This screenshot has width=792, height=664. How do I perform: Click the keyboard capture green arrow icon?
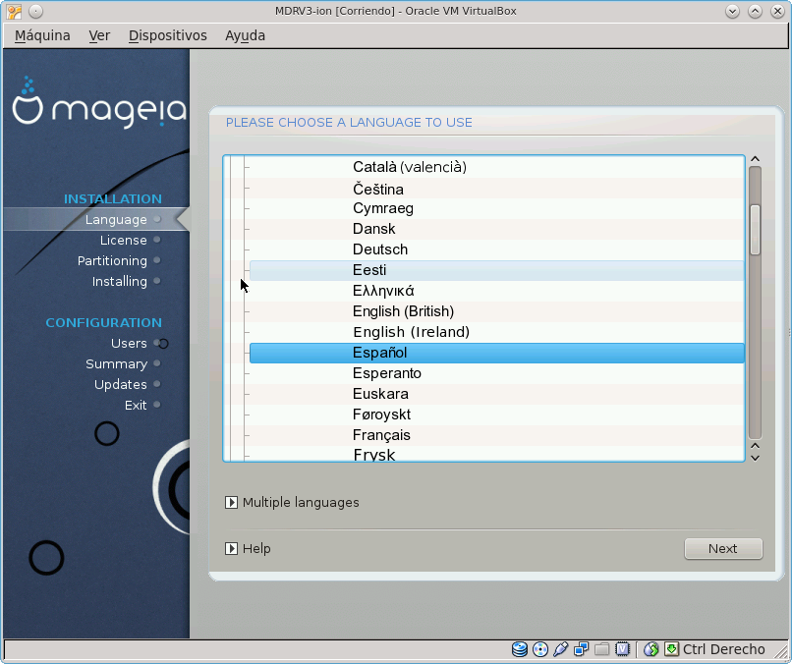tap(671, 649)
